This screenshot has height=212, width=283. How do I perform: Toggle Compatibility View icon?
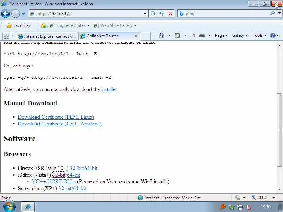tap(153, 14)
